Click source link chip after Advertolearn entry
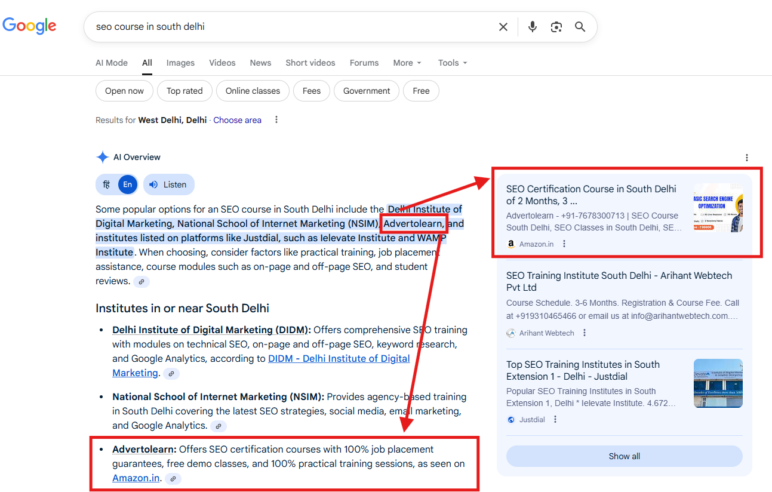Screen dimensions: 772x492 (173, 478)
